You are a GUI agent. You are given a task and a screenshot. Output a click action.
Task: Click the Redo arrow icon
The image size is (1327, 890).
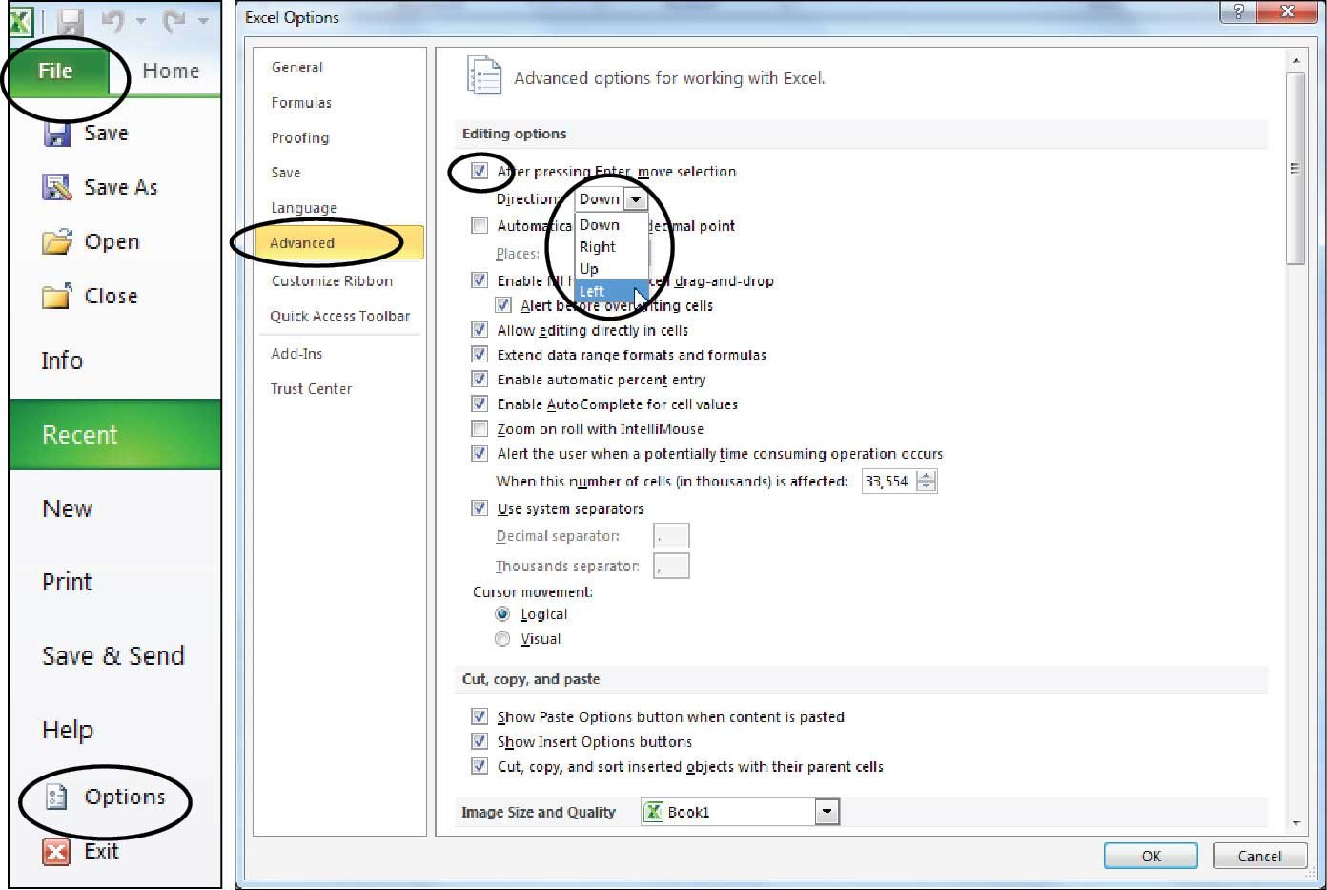174,21
